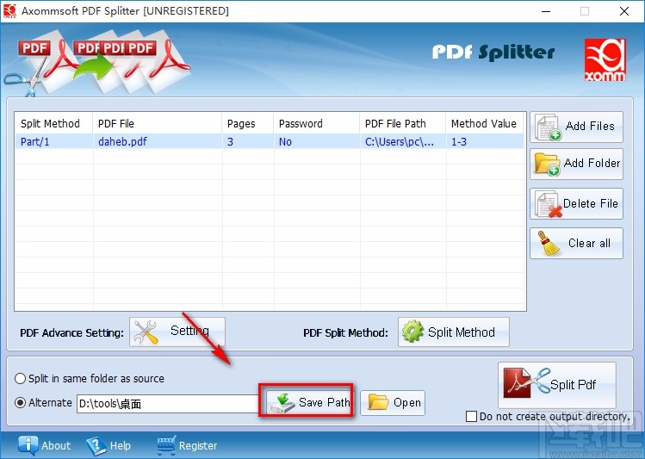Screen dimensions: 645x459
Task: Open the Register link
Action: [x=187, y=445]
